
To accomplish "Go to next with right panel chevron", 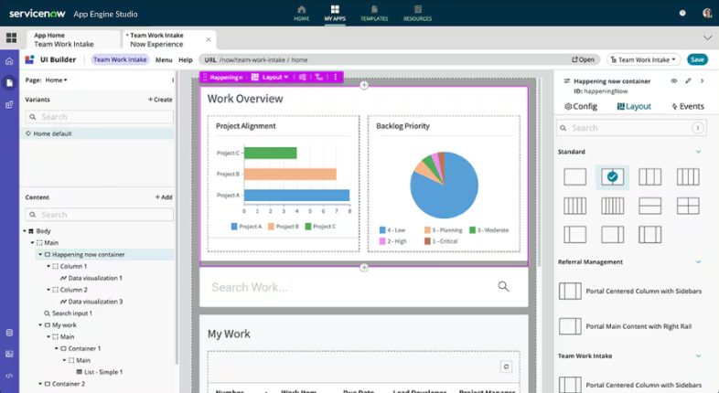I will (702, 81).
